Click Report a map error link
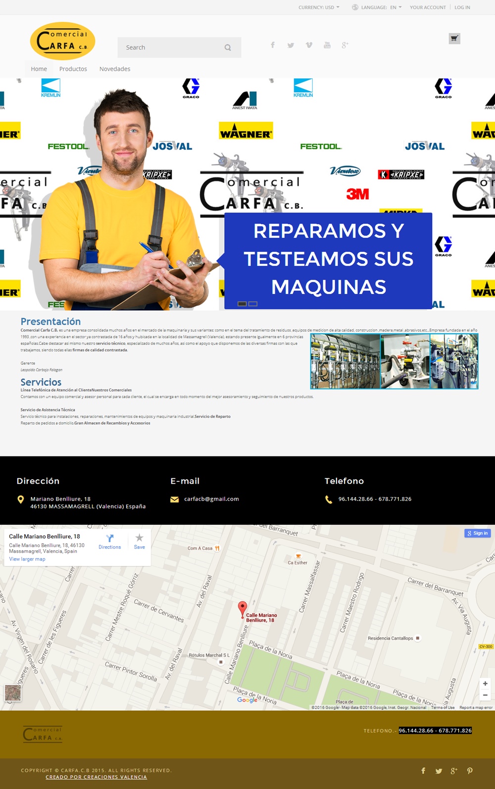The height and width of the screenshot is (789, 495). [476, 708]
